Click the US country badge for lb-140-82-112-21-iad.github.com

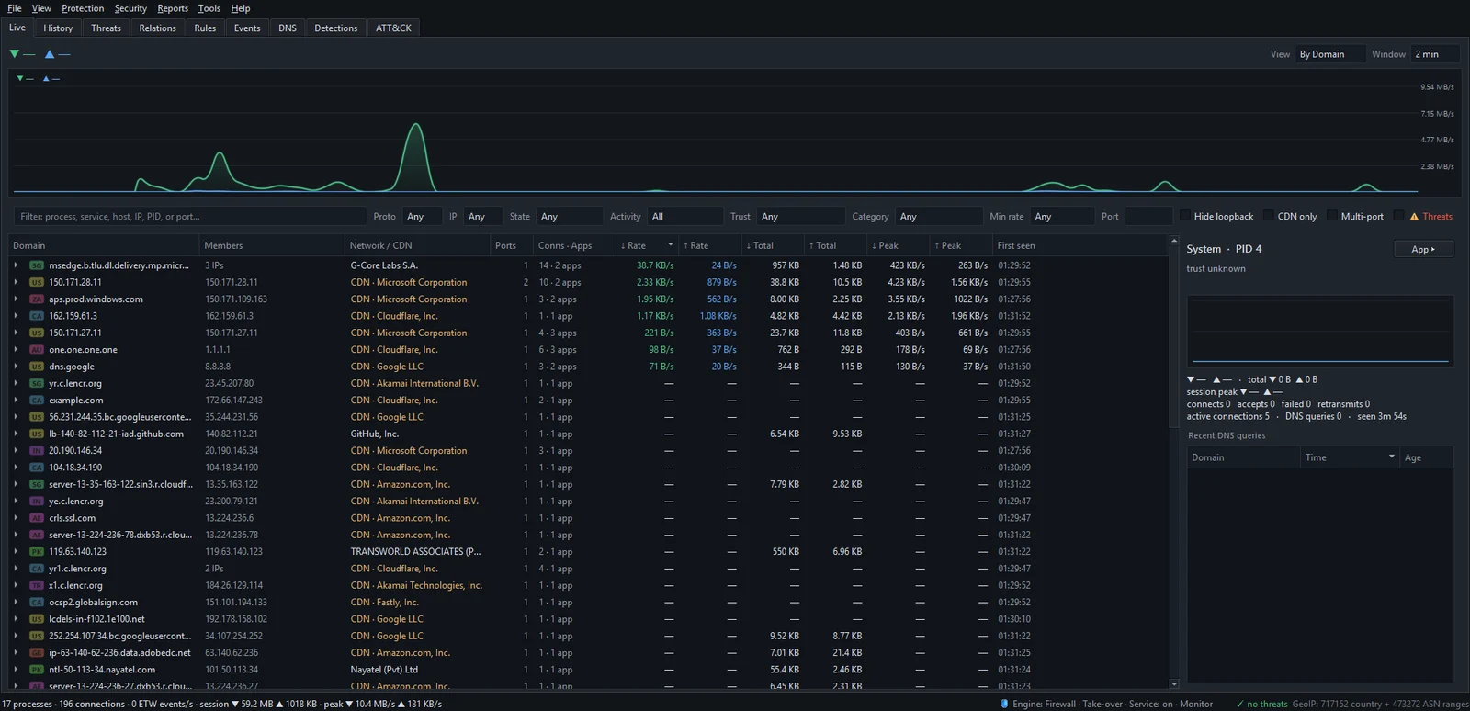(37, 434)
